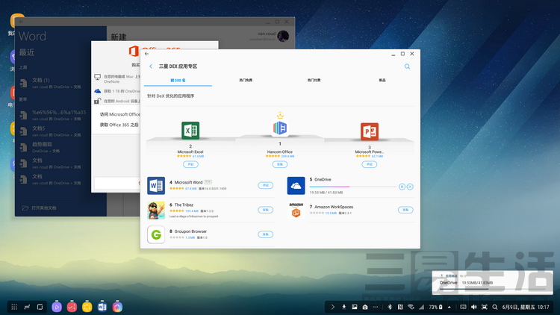The height and width of the screenshot is (315, 560).
Task: Click the search magnifier in the app store
Action: point(407,66)
